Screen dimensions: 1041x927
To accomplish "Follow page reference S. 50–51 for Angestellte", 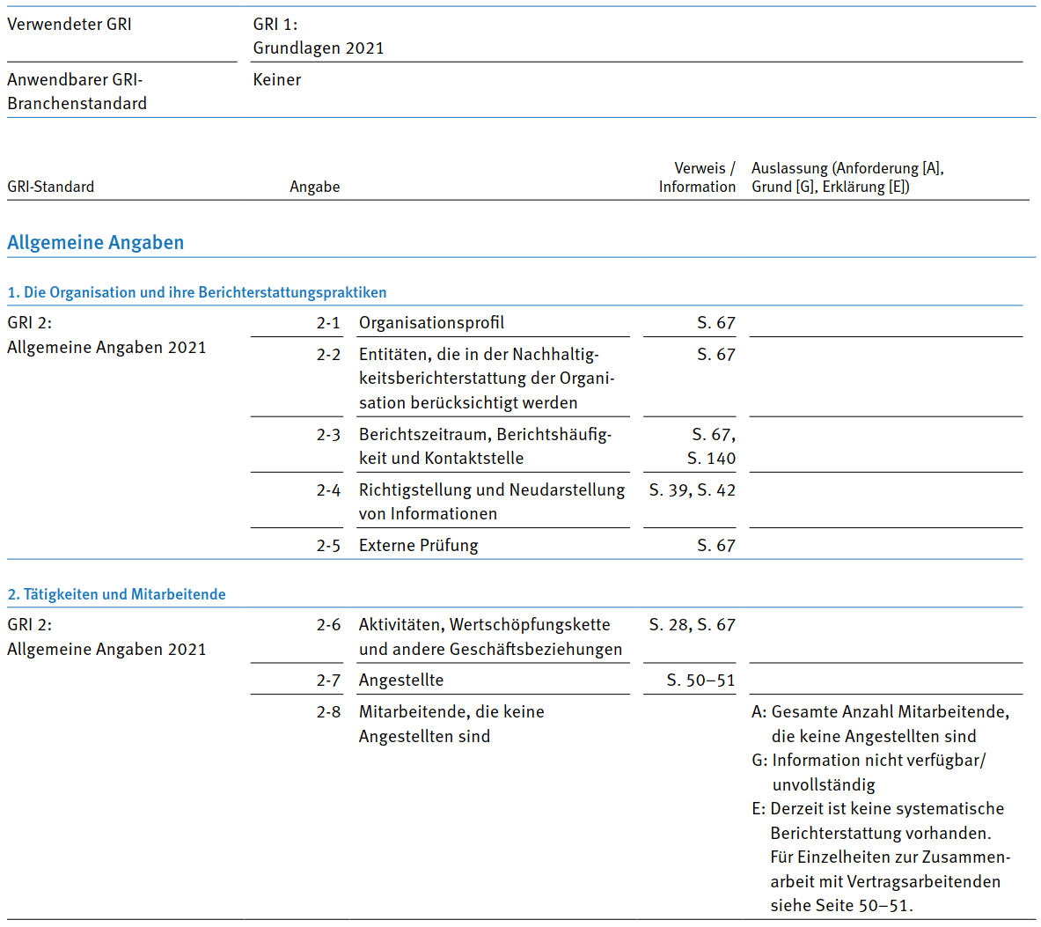I will 700,681.
